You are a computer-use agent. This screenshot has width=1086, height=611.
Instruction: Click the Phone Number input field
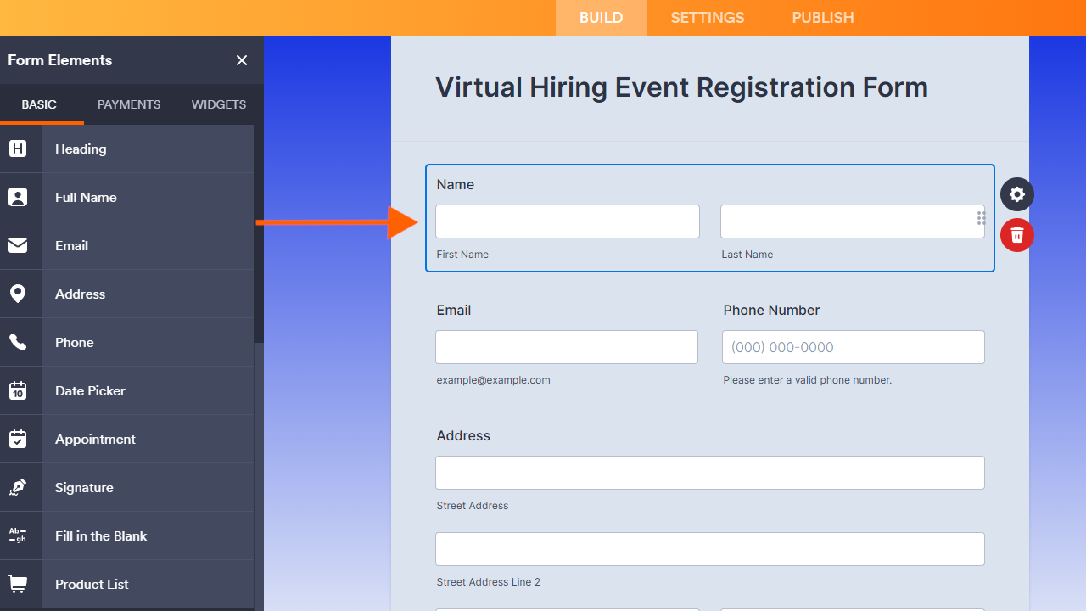click(853, 347)
